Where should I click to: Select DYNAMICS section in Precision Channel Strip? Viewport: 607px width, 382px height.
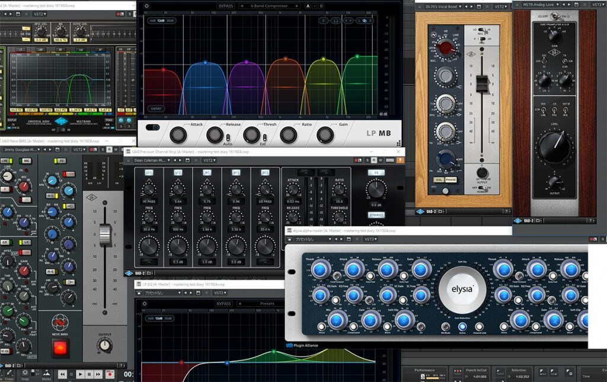[x=376, y=215]
